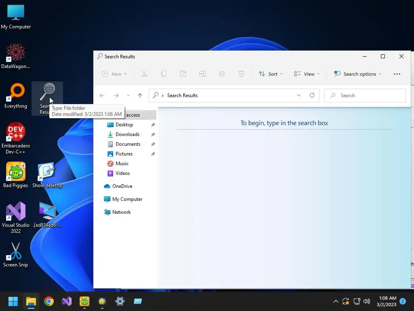Viewport: 414px width, 311px height.
Task: Unpin Pictures using its pin icon
Action: click(x=153, y=154)
